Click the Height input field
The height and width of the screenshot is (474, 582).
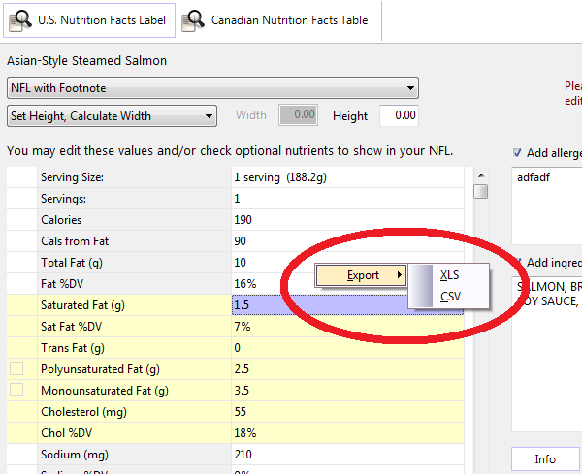coord(399,115)
